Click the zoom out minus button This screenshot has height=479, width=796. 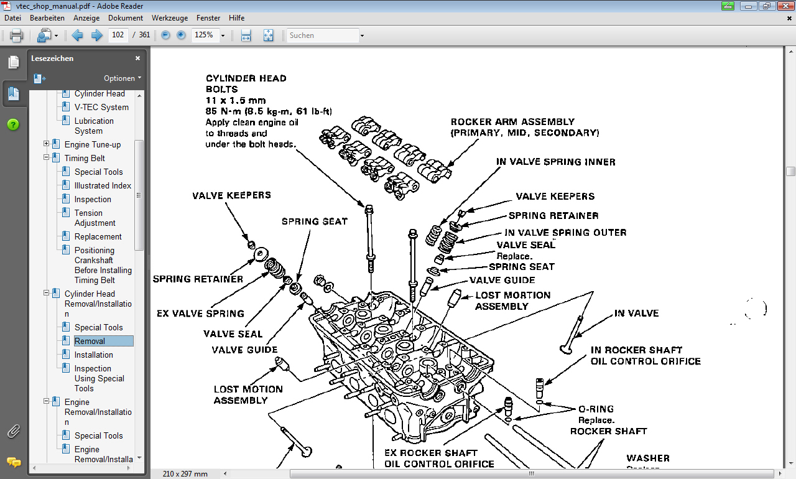pos(165,35)
